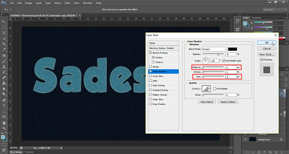Toggle Quick Mask mode icon
The width and height of the screenshot is (289, 154).
point(4,144)
